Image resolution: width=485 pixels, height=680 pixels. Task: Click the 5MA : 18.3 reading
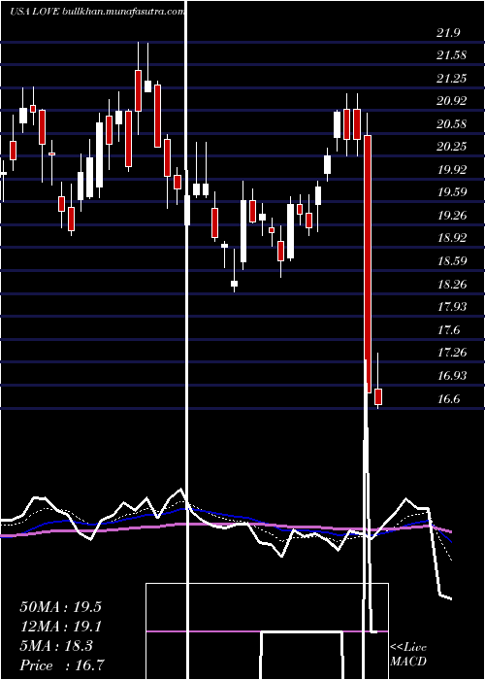[x=56, y=646]
